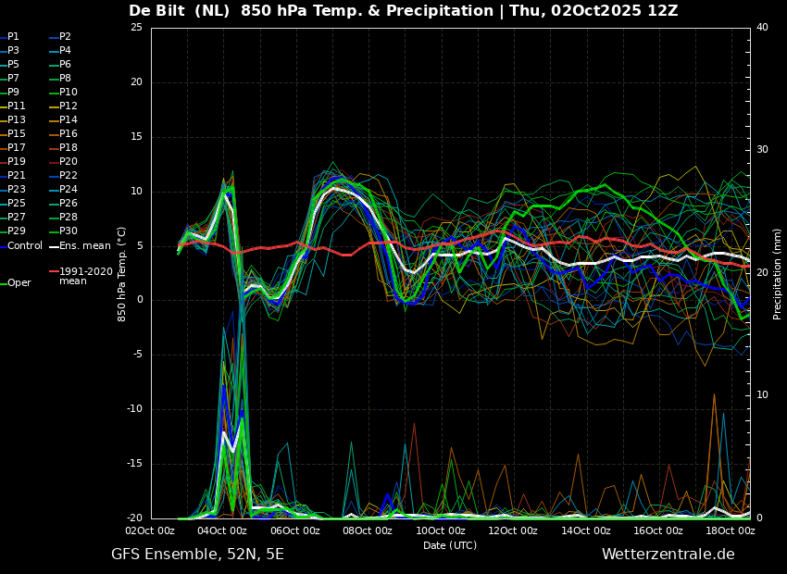Screen dimensions: 787x574
Task: Click the Date (UTC) axis label
Action: [x=450, y=545]
